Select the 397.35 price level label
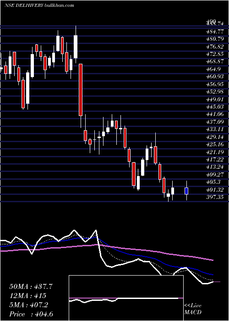Image resolution: width=229 pixels, height=321 pixels. tap(215, 198)
